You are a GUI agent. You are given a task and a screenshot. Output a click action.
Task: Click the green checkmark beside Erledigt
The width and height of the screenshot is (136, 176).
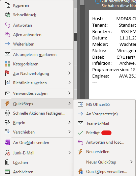click(80, 133)
